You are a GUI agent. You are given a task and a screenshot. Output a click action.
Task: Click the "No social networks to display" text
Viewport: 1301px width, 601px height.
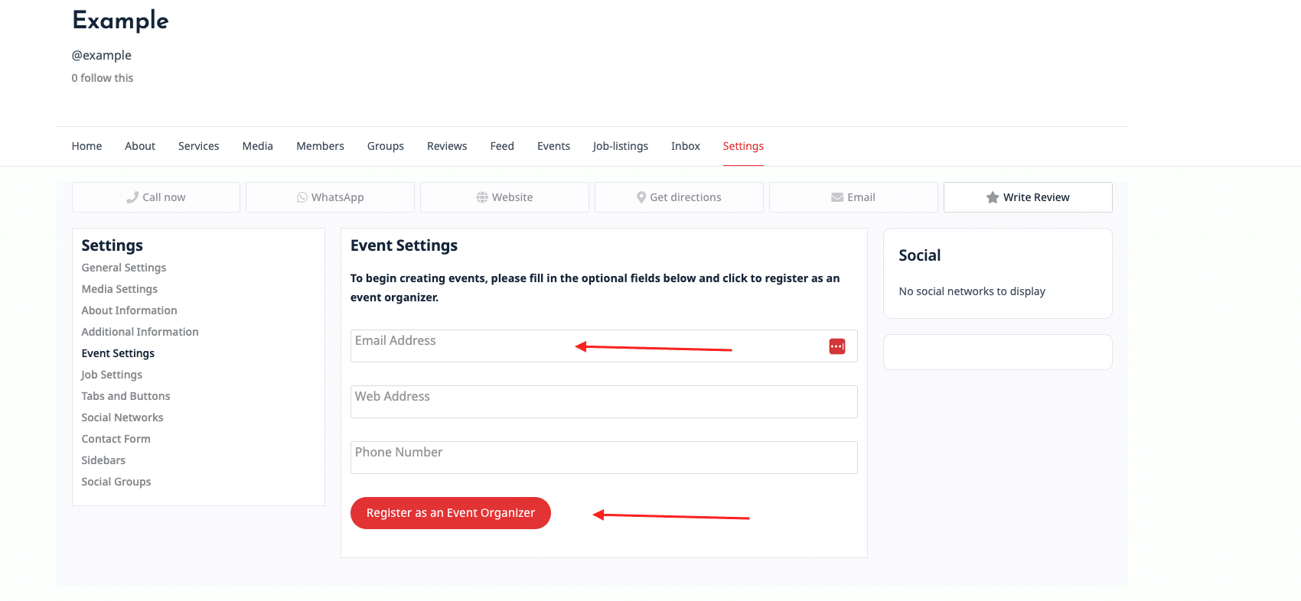pos(972,291)
